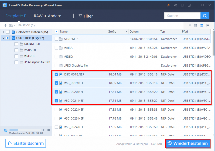Select the #IDEO folder row name
This screenshot has width=215, height=151.
point(69,57)
